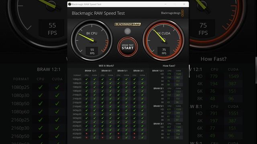Click the 8K CPU gauge needle
257x144 pixels.
[x=86, y=37]
